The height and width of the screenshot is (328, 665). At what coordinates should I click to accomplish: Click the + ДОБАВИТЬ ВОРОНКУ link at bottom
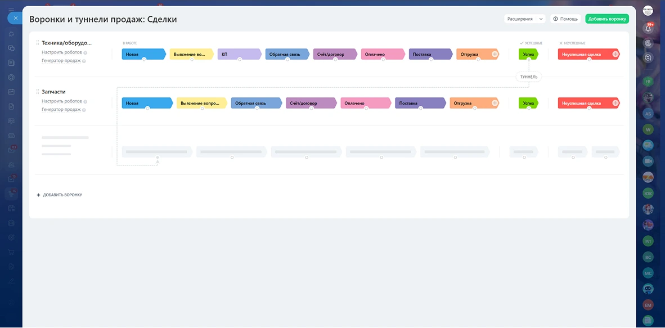pyautogui.click(x=60, y=195)
